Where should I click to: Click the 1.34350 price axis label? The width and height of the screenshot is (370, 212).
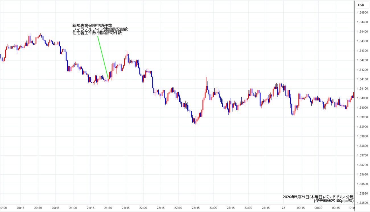tap(362, 41)
